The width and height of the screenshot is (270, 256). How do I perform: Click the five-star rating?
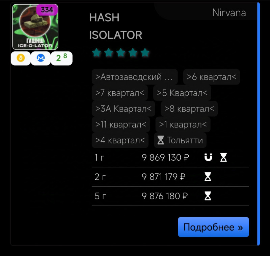pyautogui.click(x=121, y=52)
